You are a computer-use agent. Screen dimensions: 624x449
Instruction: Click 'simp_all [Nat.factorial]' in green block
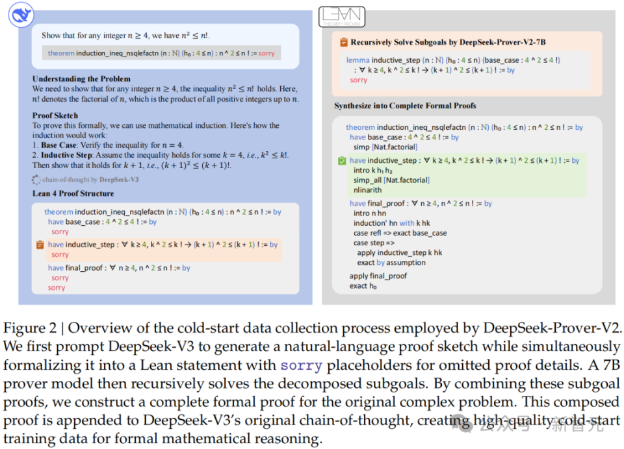click(x=391, y=180)
